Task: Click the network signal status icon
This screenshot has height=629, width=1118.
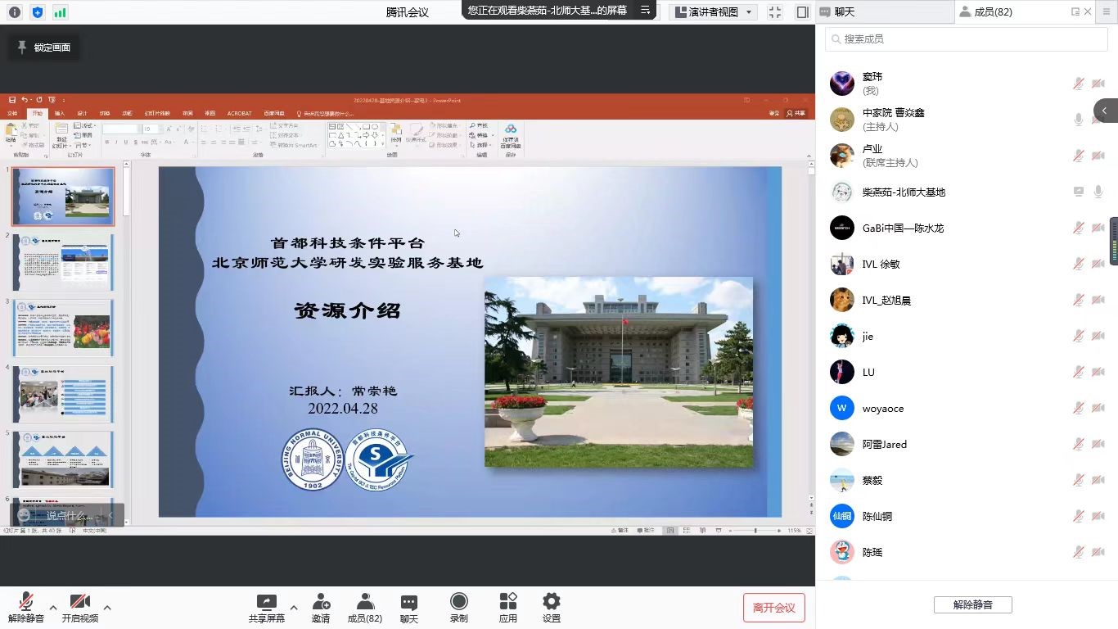Action: click(60, 12)
